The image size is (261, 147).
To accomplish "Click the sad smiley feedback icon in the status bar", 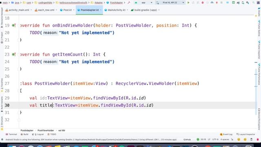I will coord(245,139).
